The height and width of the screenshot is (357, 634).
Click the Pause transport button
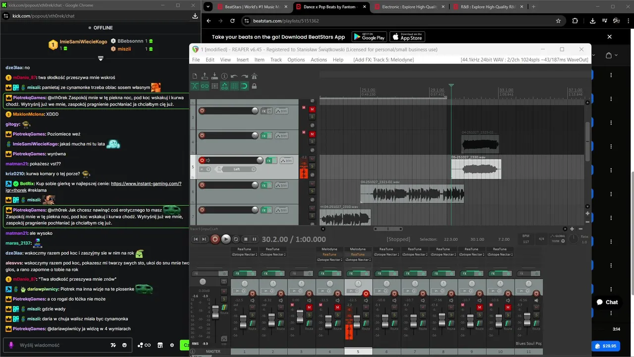point(254,239)
